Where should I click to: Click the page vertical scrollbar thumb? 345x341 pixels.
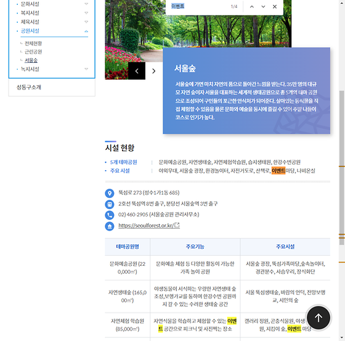341,167
